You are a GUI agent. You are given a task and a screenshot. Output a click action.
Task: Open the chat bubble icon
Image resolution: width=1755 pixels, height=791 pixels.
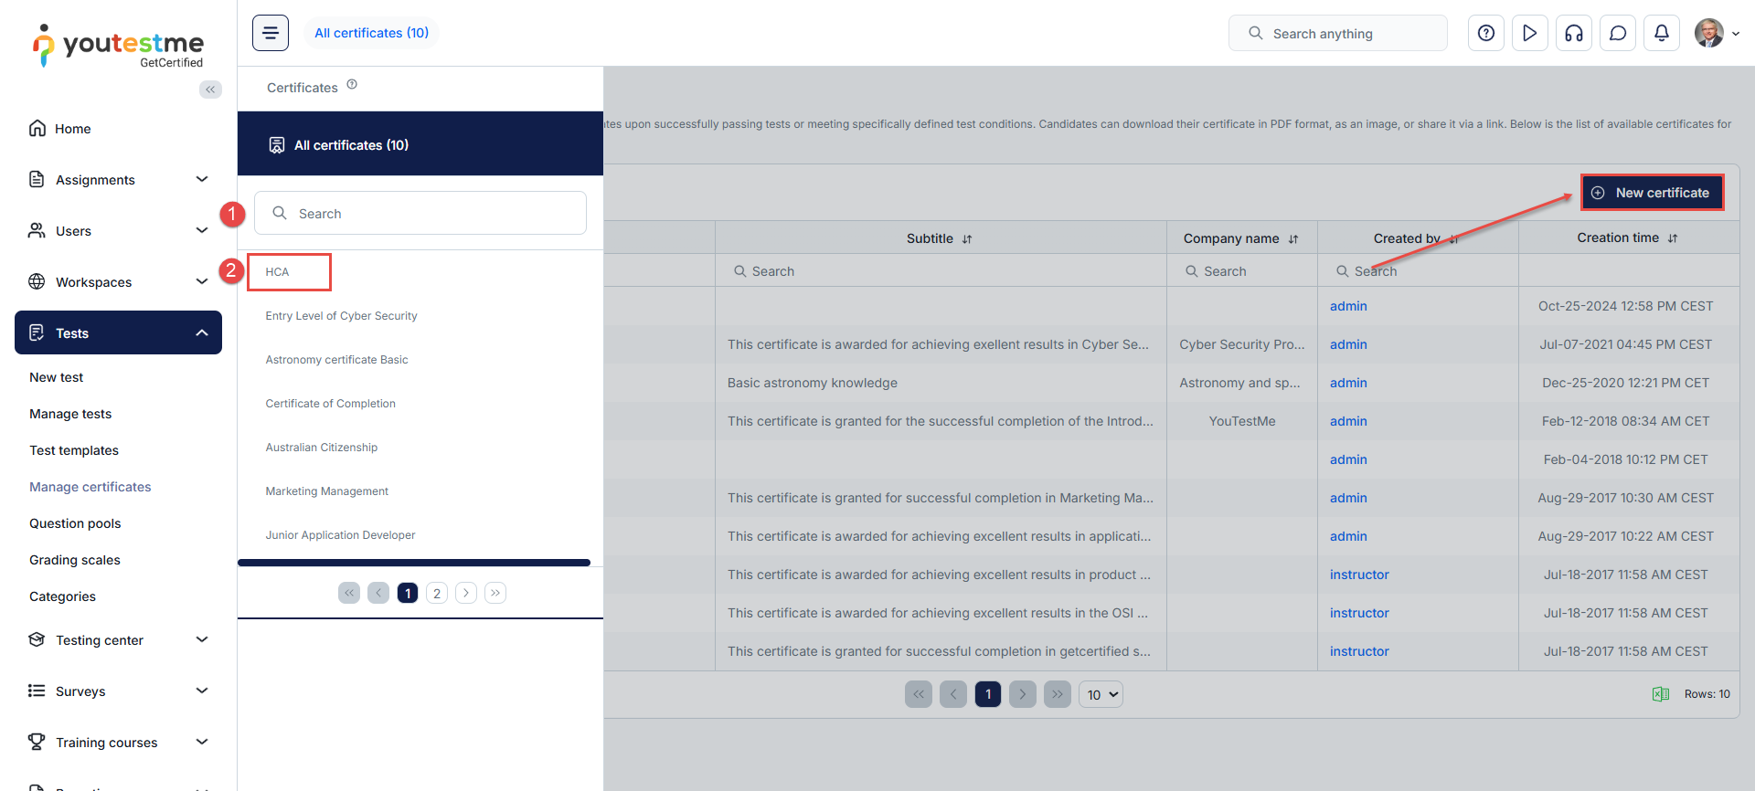[x=1618, y=34]
